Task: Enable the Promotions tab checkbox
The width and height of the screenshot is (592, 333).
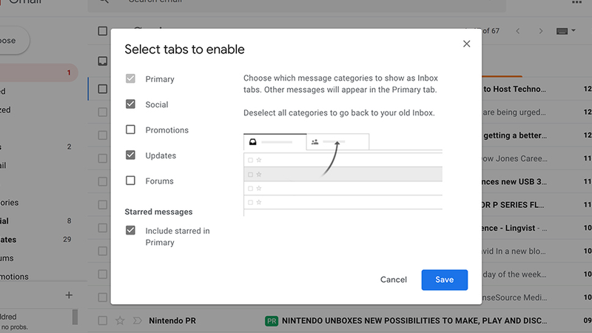Action: point(130,129)
